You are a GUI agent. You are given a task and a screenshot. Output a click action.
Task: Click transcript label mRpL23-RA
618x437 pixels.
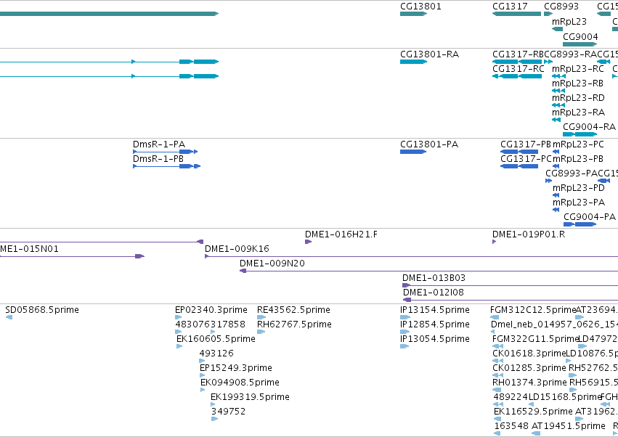pos(578,113)
